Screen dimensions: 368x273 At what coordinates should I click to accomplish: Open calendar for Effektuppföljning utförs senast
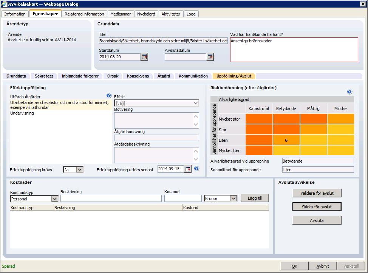(188, 169)
